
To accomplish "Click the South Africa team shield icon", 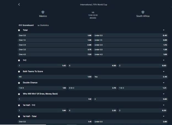I will pos(143,12).
